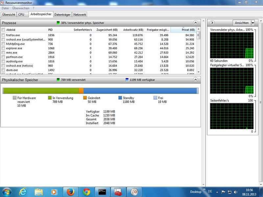Open Google Chrome from the taskbar
This screenshot has width=263, height=197.
pos(86,191)
